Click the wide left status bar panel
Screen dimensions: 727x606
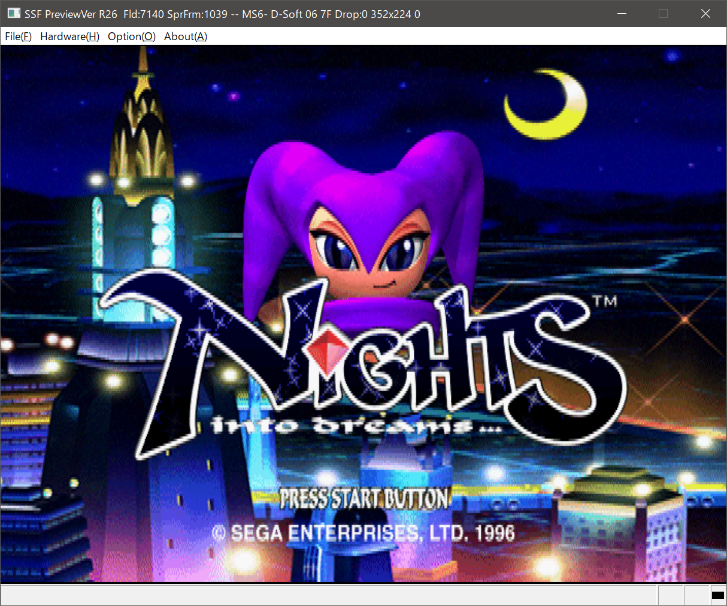328,595
